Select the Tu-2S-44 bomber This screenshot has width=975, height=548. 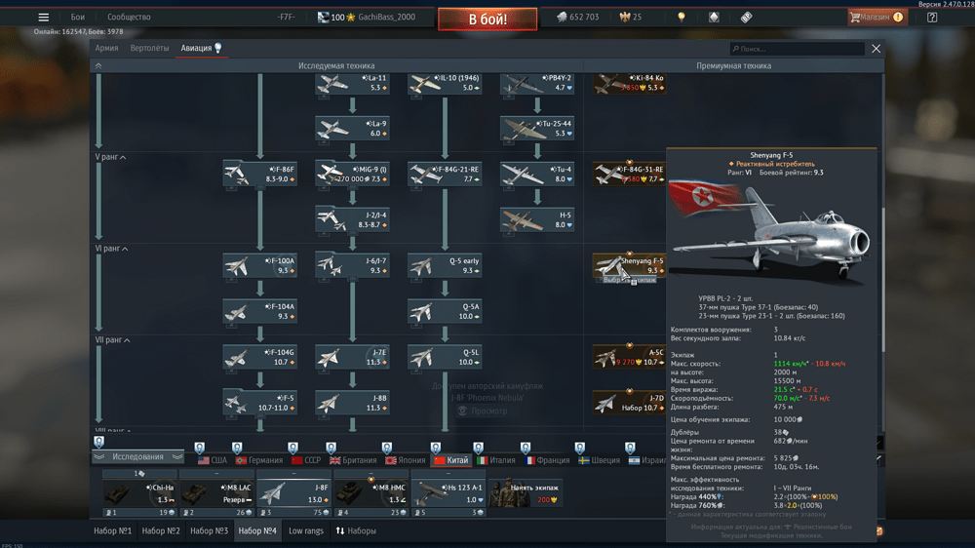click(537, 129)
